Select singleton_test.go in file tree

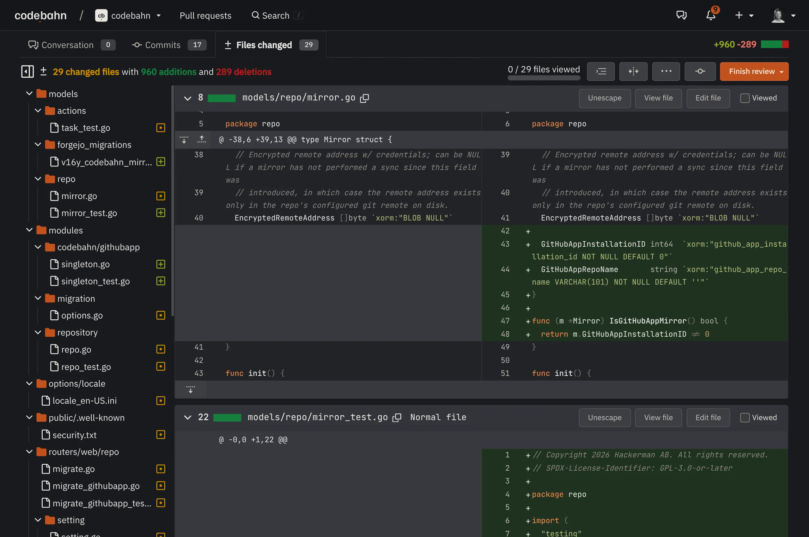click(x=95, y=281)
